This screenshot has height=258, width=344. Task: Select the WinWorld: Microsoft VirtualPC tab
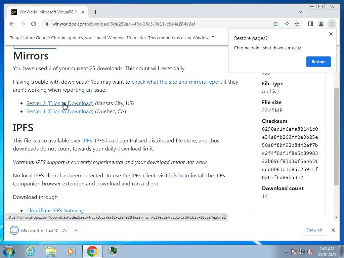(48, 12)
